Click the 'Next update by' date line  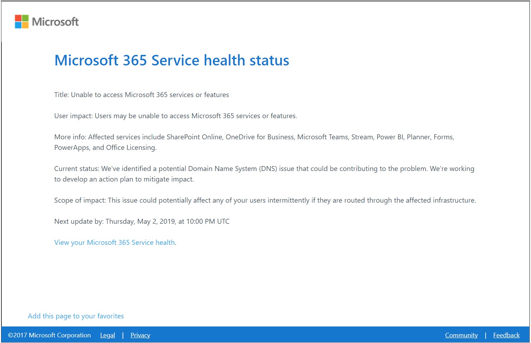pos(141,221)
